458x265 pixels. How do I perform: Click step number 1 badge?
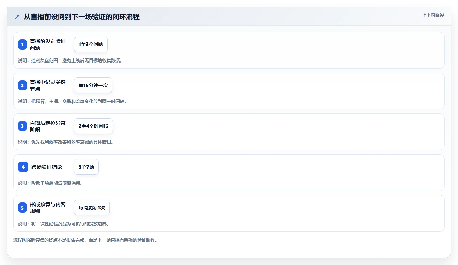(22, 45)
